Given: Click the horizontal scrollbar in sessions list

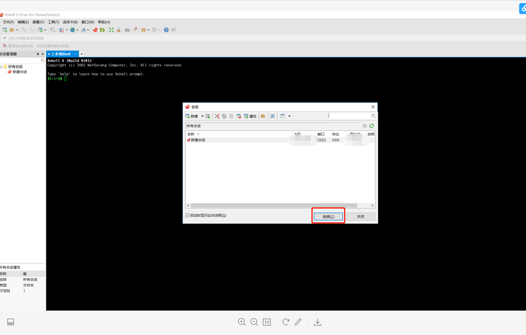Looking at the screenshot, I should click(274, 205).
